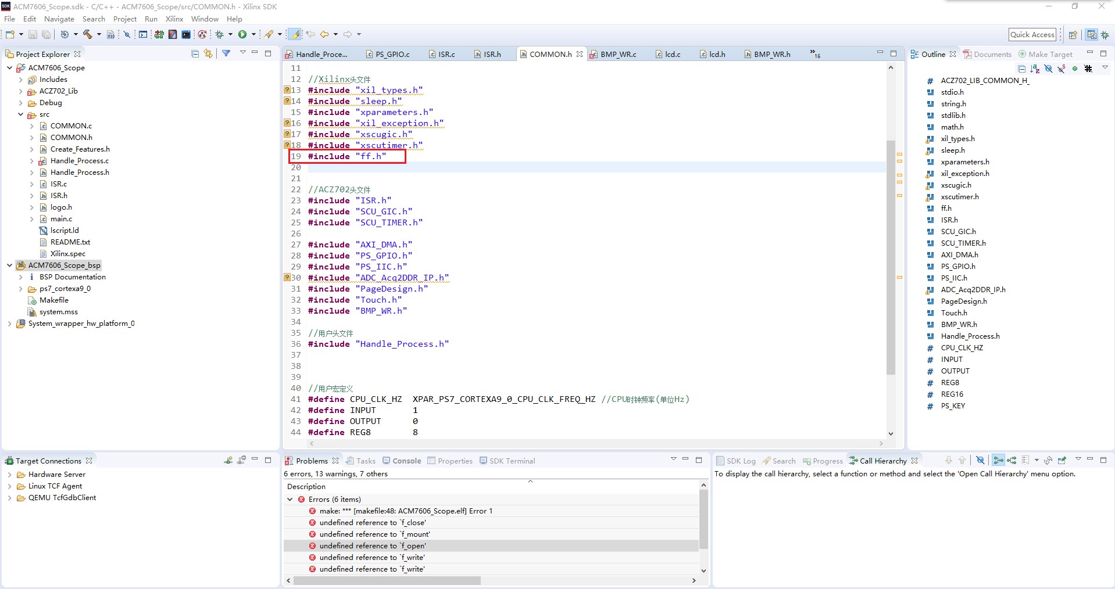Open the terminal console toolbar icon
The width and height of the screenshot is (1115, 589).
click(x=143, y=35)
